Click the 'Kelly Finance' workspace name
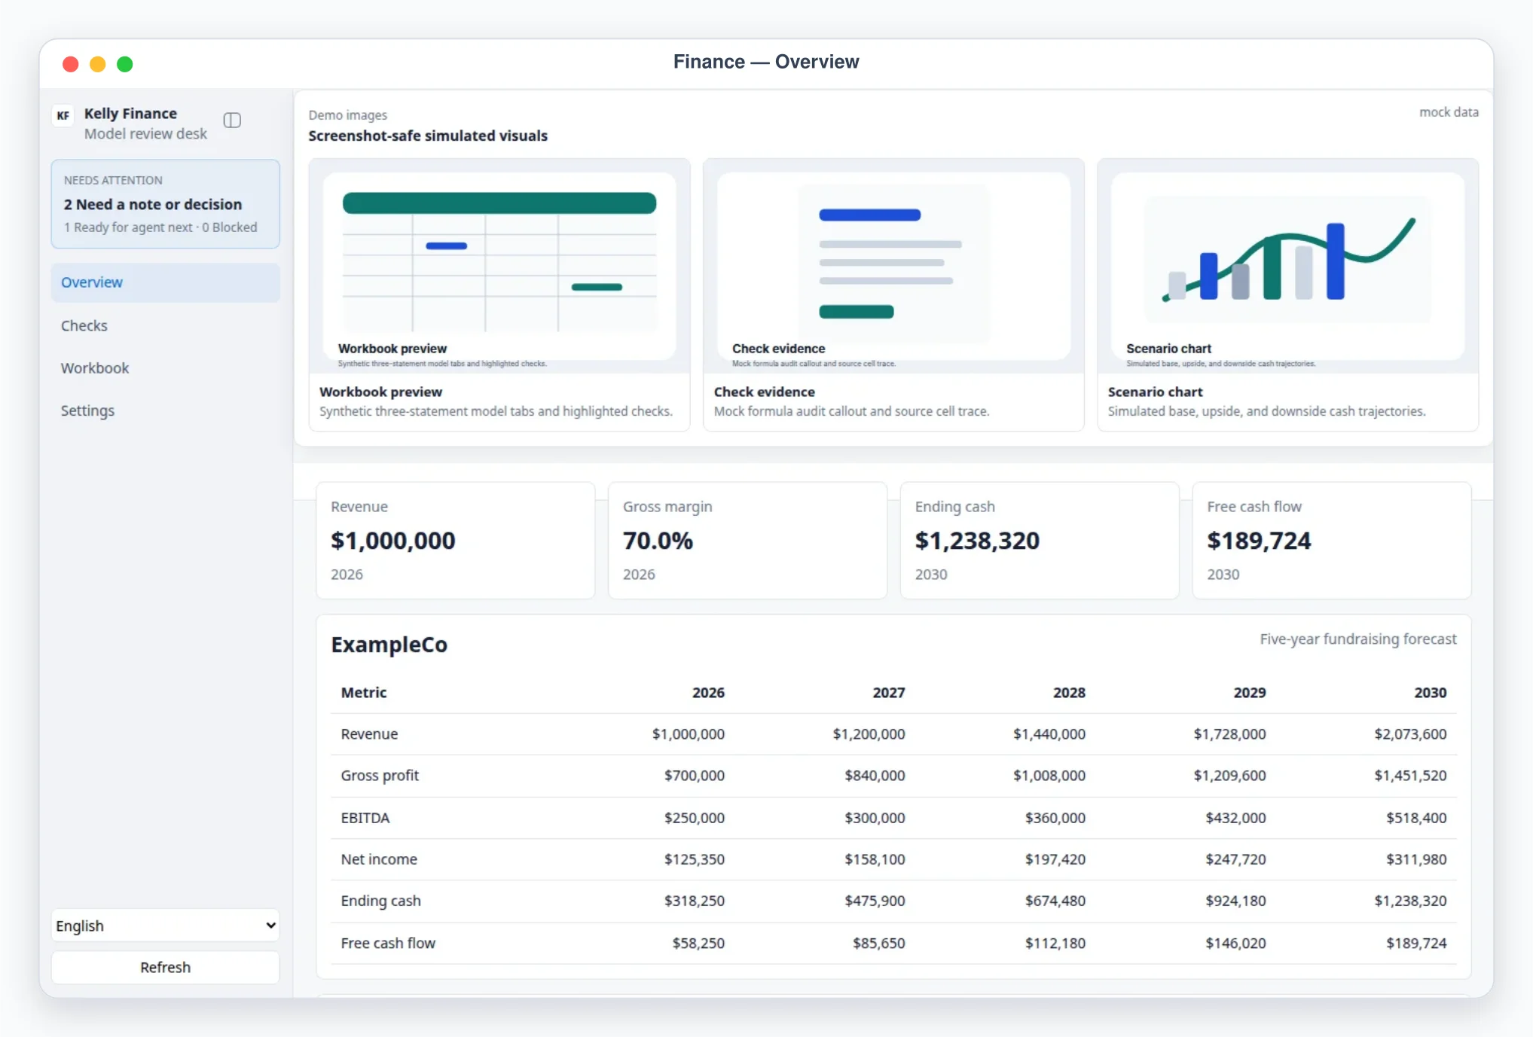Viewport: 1533px width, 1037px height. 130,114
